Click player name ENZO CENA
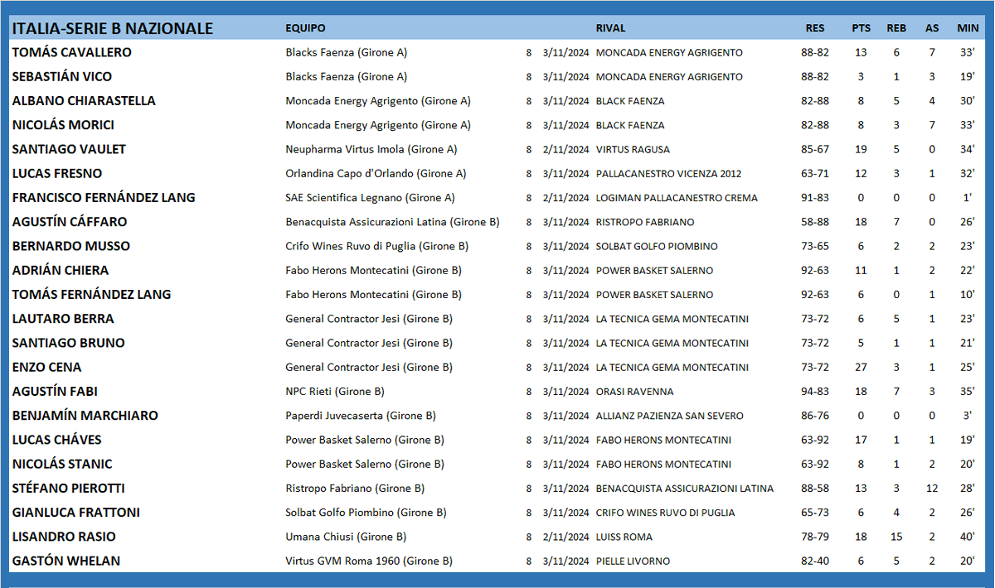This screenshot has height=588, width=995. [46, 367]
